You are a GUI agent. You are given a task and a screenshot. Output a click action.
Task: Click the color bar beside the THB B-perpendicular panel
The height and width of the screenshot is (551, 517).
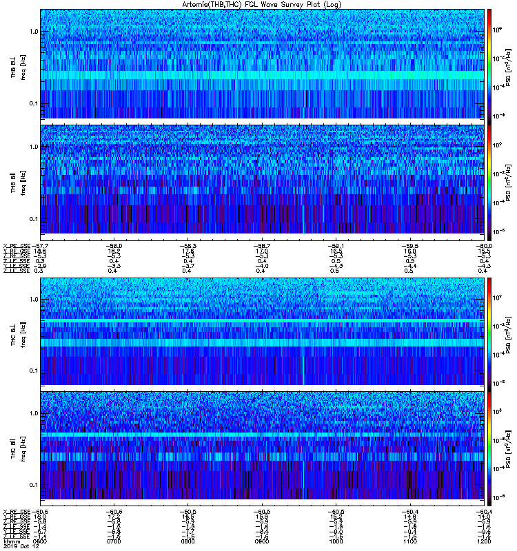(x=489, y=67)
